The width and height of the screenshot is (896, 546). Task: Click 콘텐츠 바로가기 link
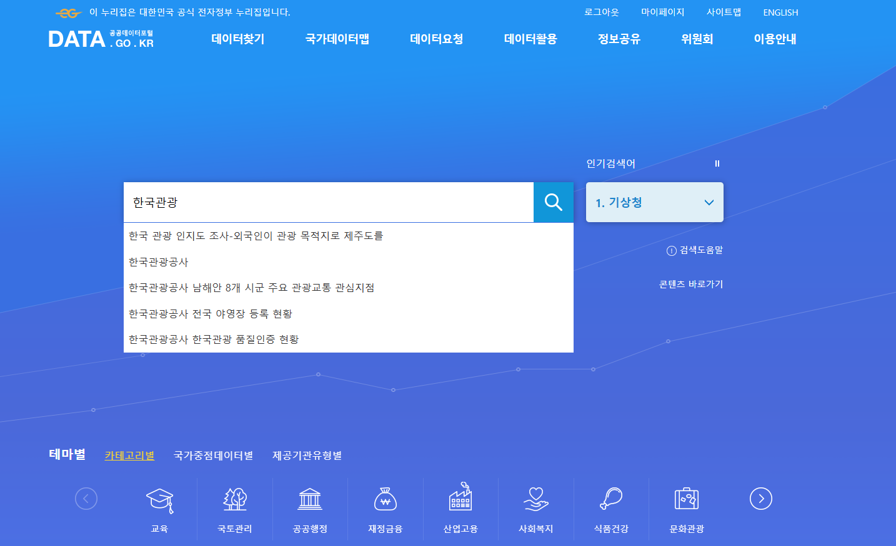click(691, 284)
